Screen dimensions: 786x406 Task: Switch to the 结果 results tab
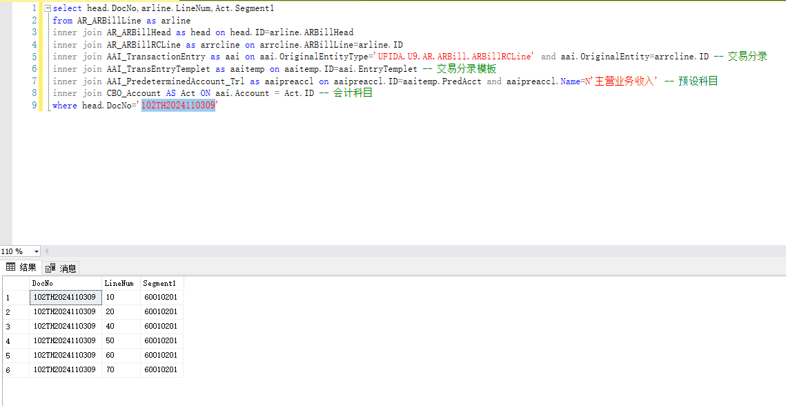tap(21, 268)
